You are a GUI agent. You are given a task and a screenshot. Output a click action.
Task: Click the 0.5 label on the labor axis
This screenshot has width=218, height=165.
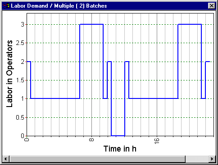point(20,117)
